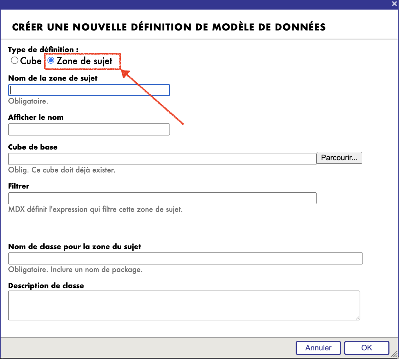This screenshot has height=359, width=399.
Task: Click the Annuler button
Action: (318, 348)
